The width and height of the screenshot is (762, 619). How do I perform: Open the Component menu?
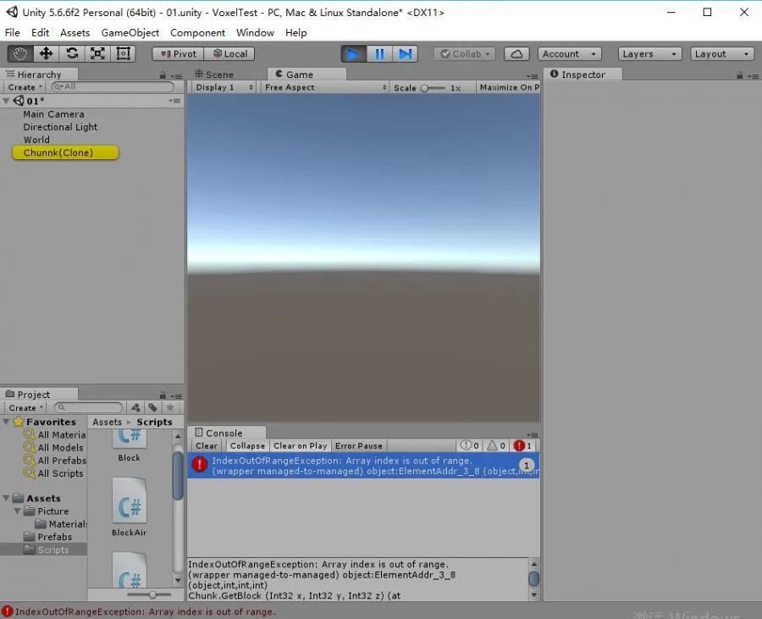(x=197, y=32)
